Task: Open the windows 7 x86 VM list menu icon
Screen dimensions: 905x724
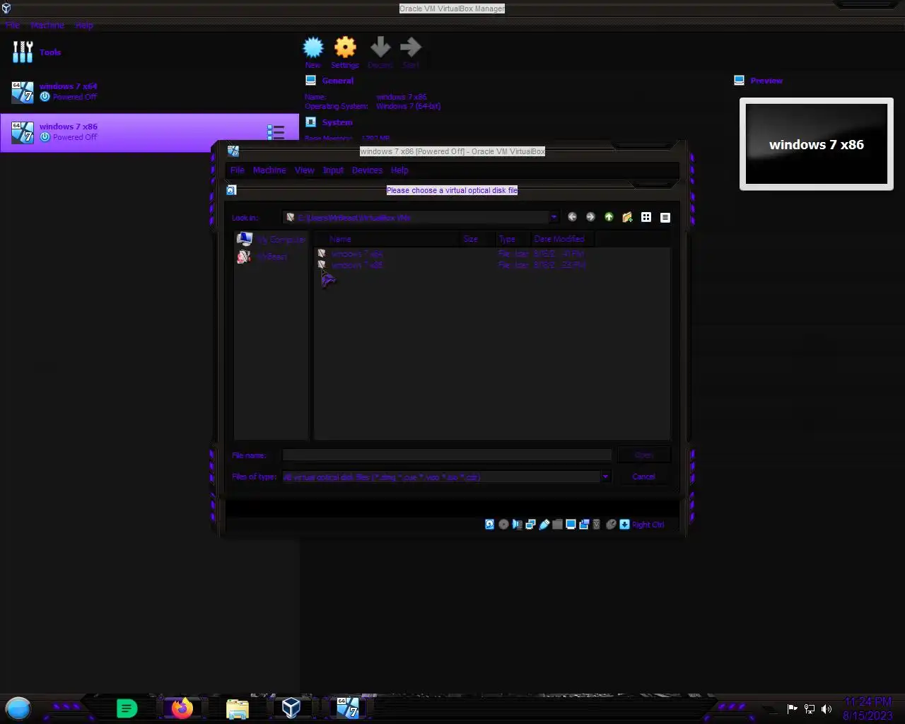Action: click(276, 132)
